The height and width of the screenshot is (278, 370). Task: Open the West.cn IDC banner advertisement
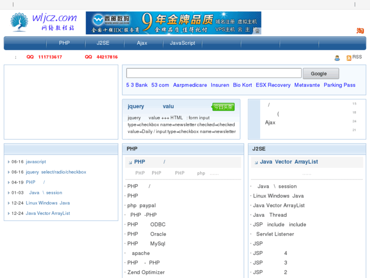pyautogui.click(x=174, y=23)
